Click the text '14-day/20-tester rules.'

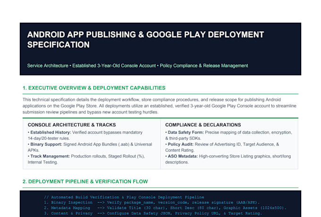click(49, 138)
